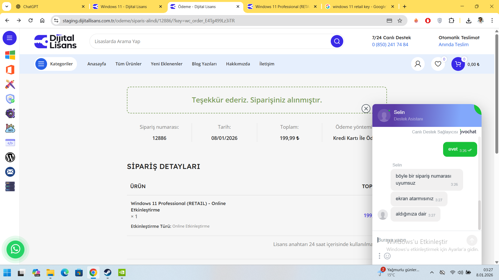The width and height of the screenshot is (499, 280).
Task: Click the mail envelope sidebar icon
Action: [10, 172]
